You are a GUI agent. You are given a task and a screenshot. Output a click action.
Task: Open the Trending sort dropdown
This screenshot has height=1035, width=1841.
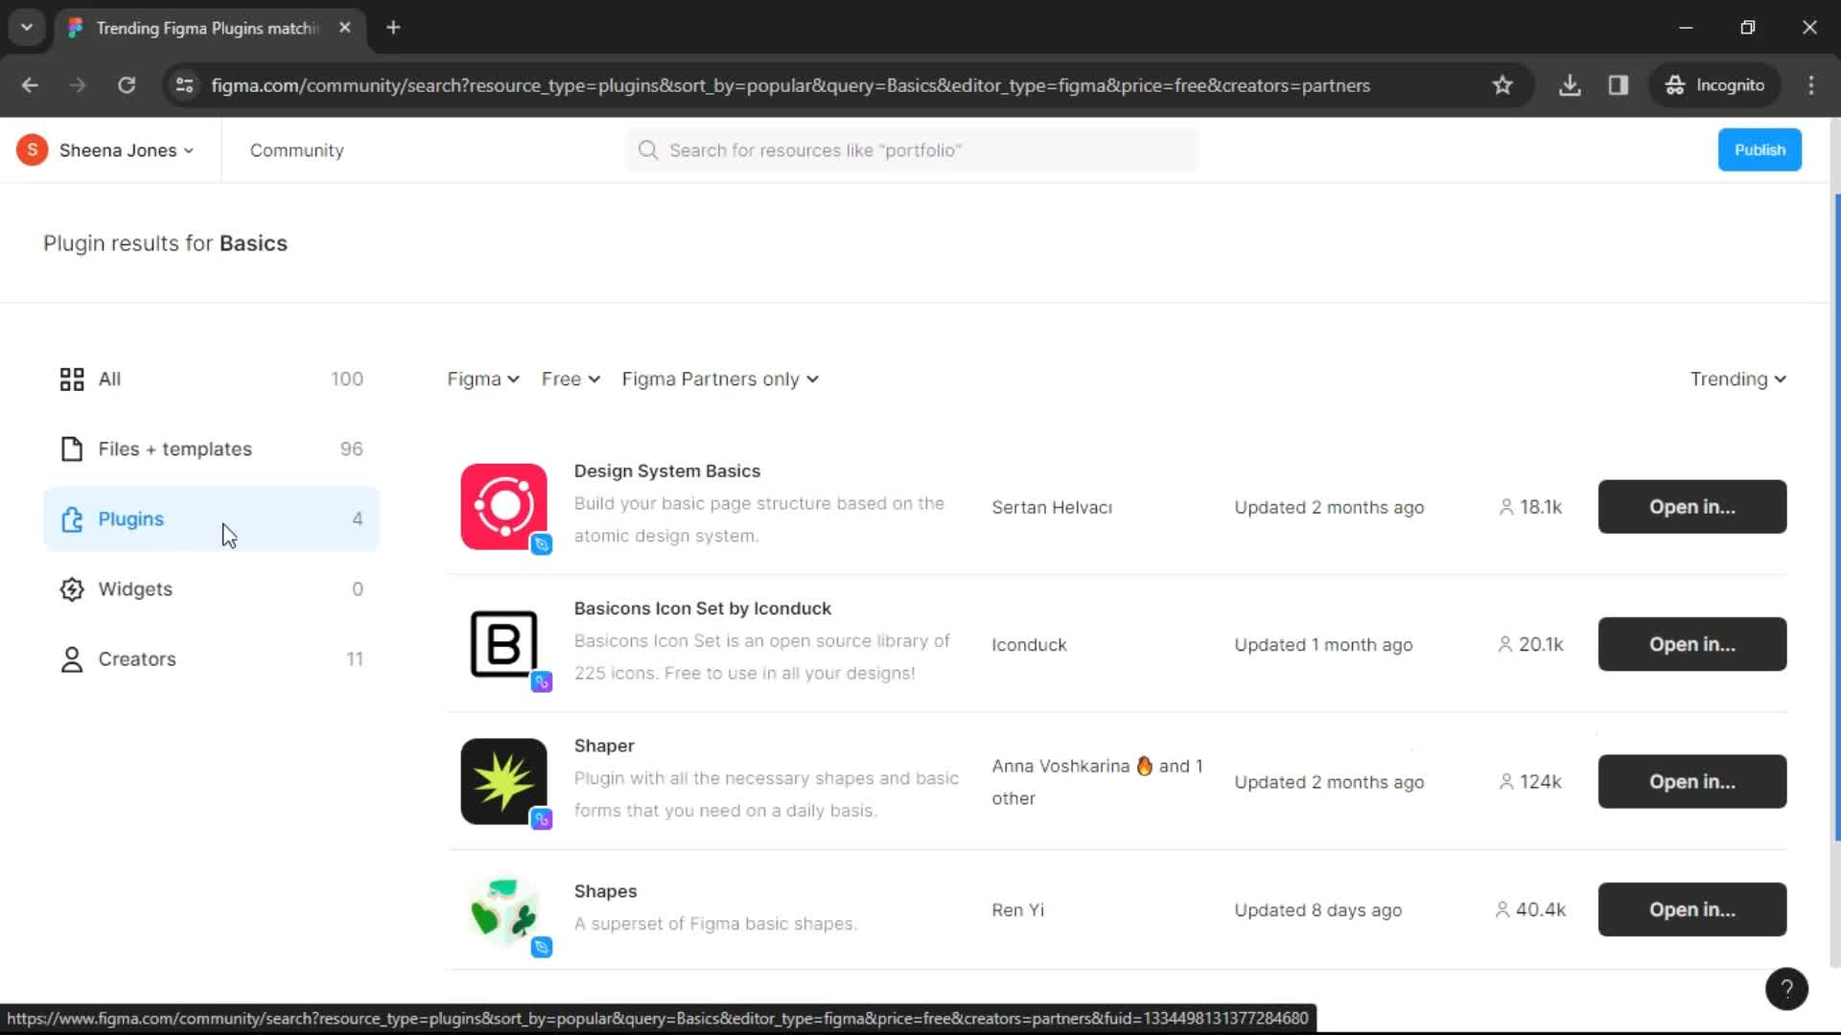(1737, 379)
